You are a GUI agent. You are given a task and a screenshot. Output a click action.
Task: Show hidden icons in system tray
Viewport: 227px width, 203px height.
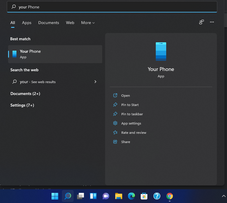coord(224,196)
